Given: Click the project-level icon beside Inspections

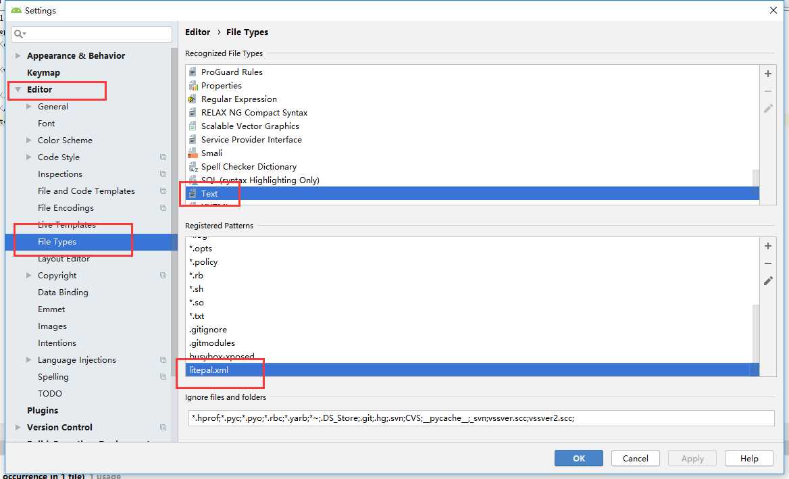Looking at the screenshot, I should 163,174.
